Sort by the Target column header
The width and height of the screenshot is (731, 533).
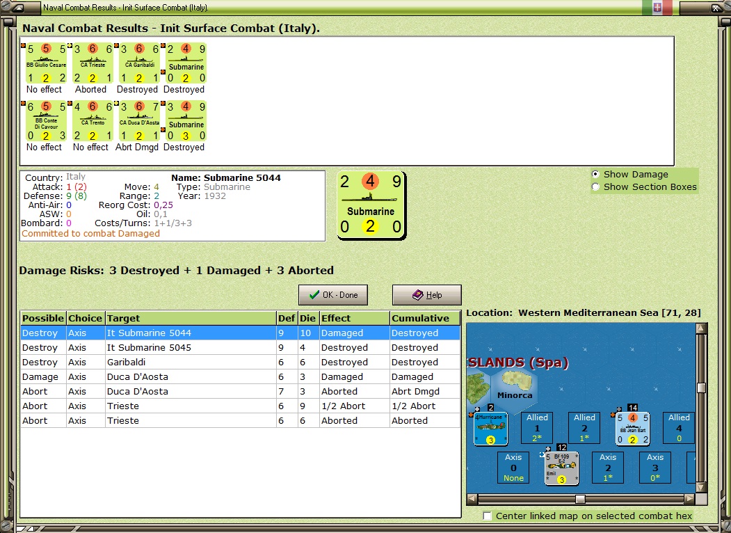coord(191,318)
